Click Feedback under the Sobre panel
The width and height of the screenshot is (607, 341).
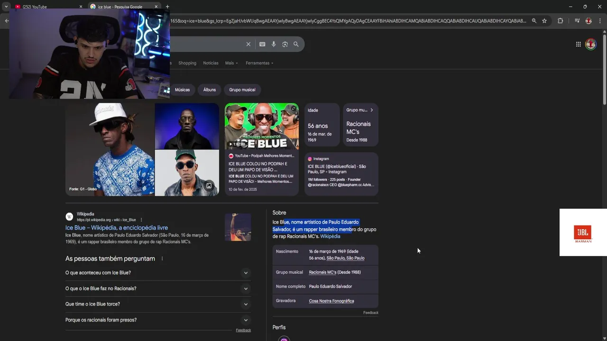point(371,313)
